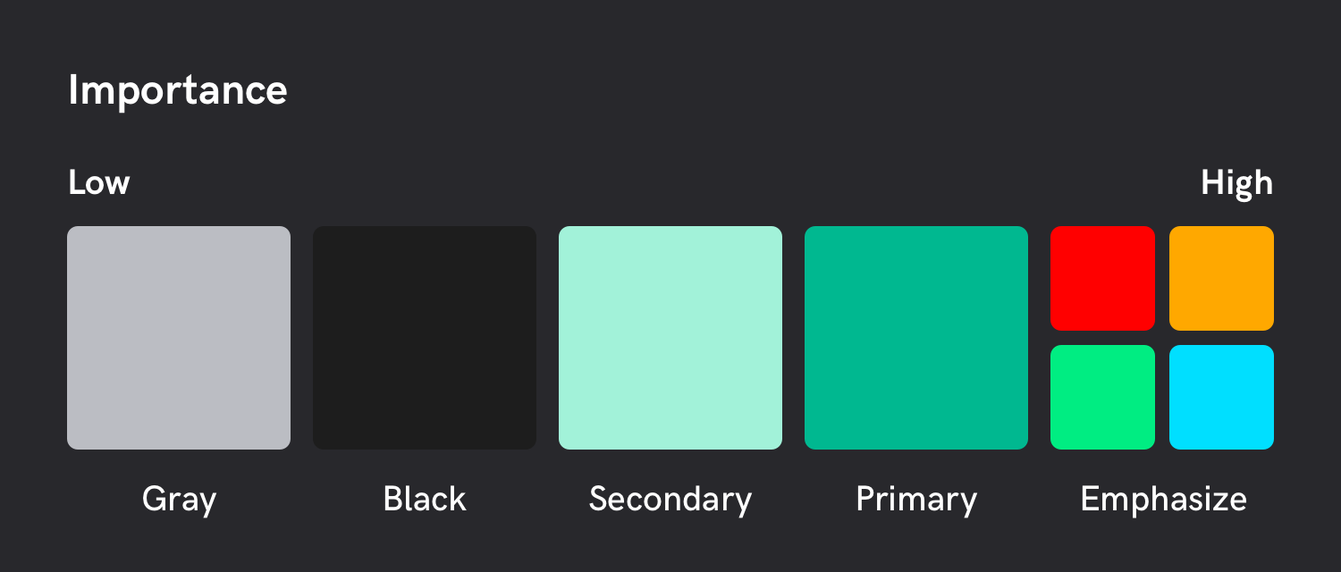Choose the teal Primary color swatch
The height and width of the screenshot is (572, 1341).
[x=916, y=338]
